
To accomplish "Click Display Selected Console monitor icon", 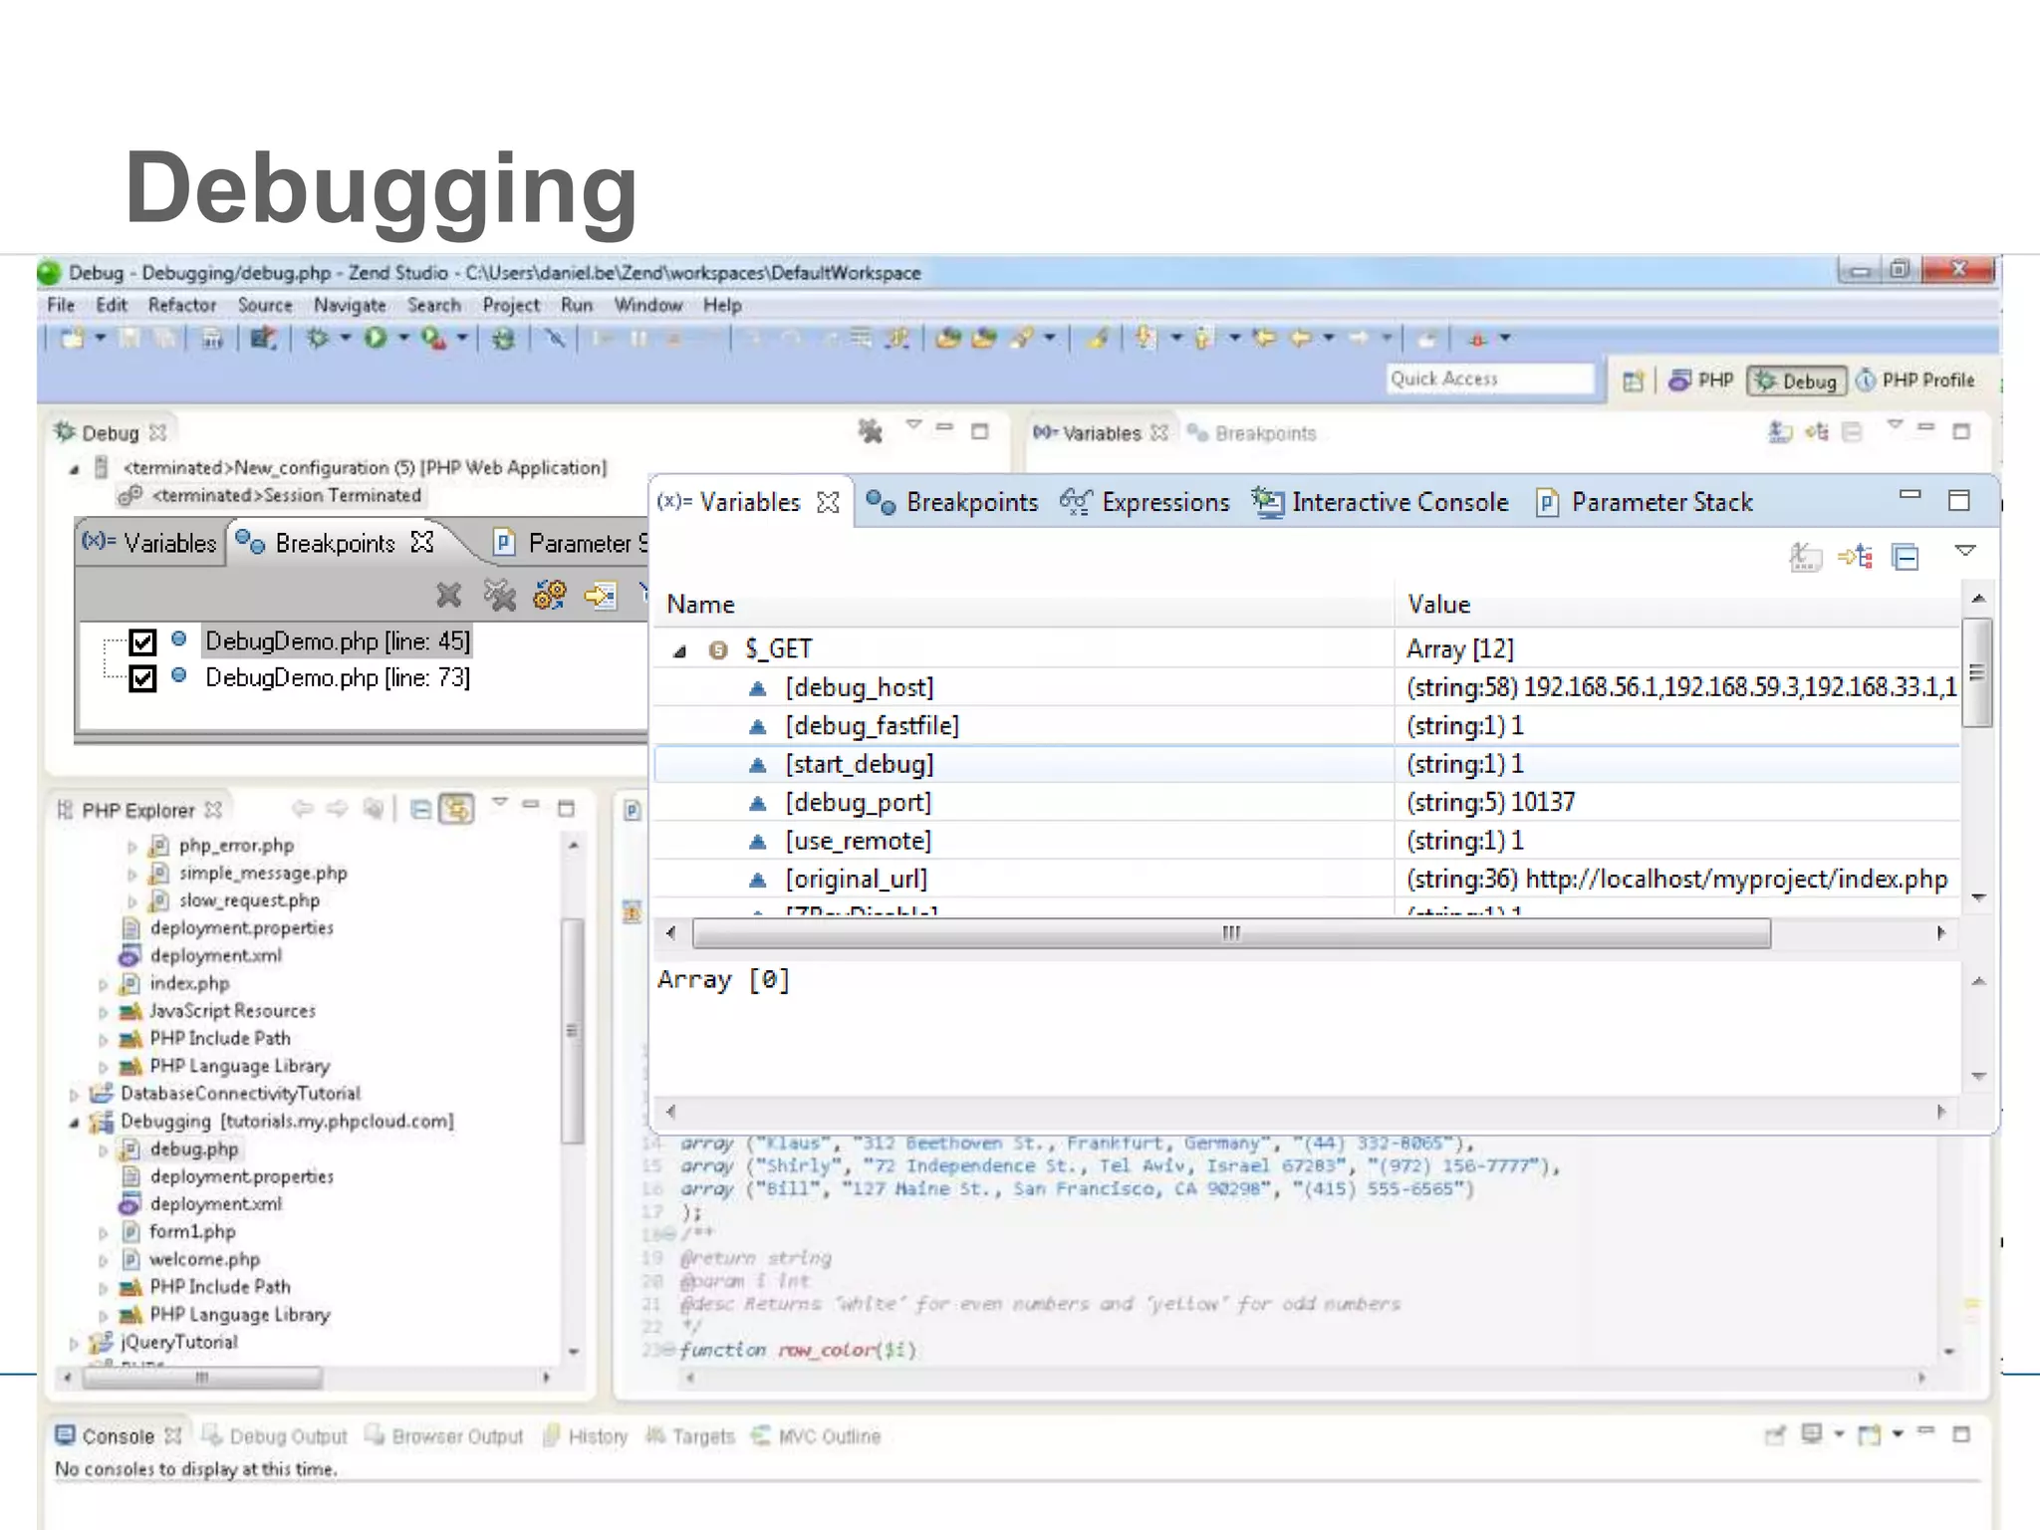I will point(1812,1434).
